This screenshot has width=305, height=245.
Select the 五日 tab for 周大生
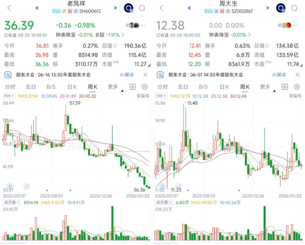pyautogui.click(x=183, y=87)
